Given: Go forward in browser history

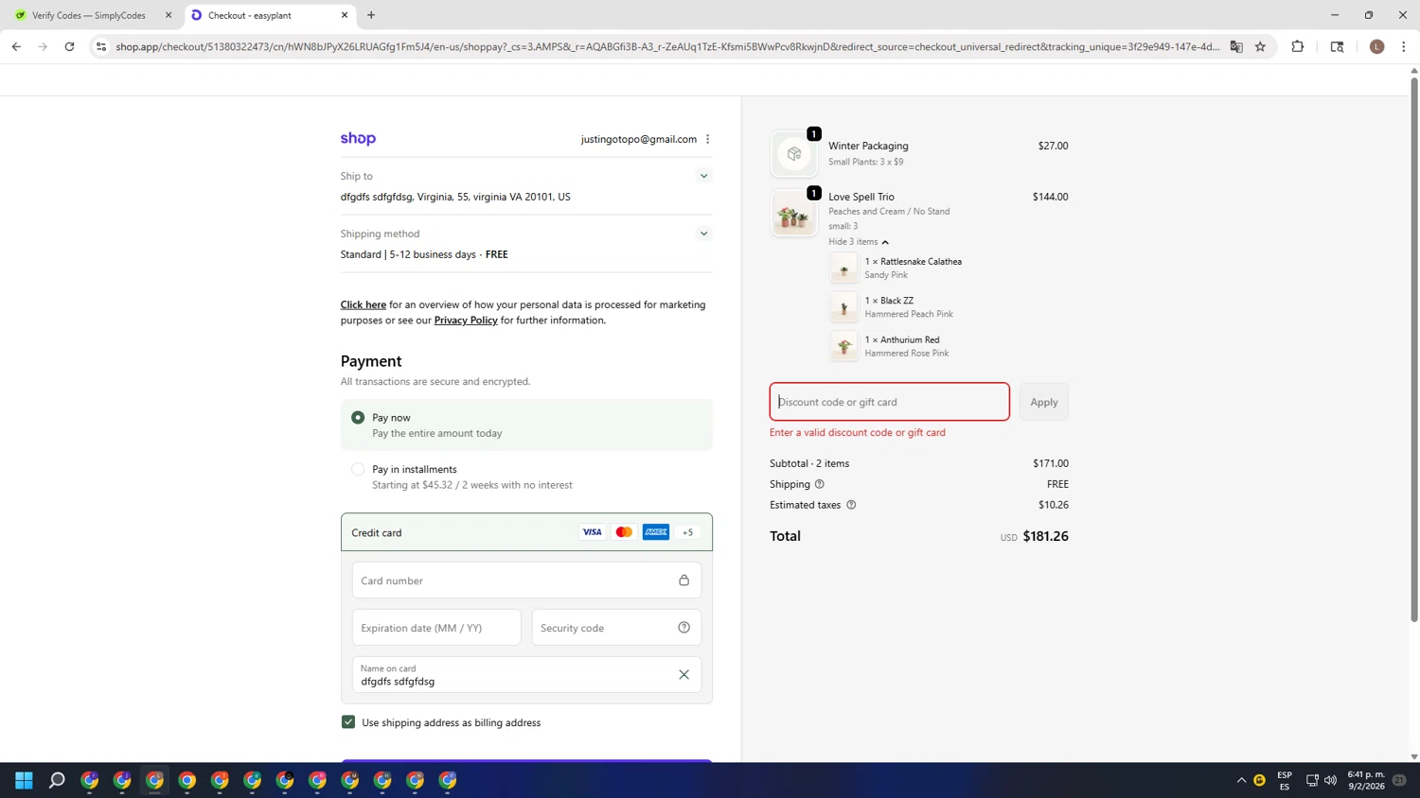Looking at the screenshot, I should [x=43, y=46].
